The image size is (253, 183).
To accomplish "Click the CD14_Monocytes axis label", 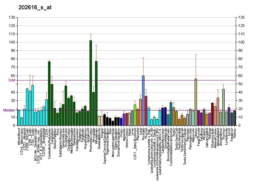I will coord(21,142).
